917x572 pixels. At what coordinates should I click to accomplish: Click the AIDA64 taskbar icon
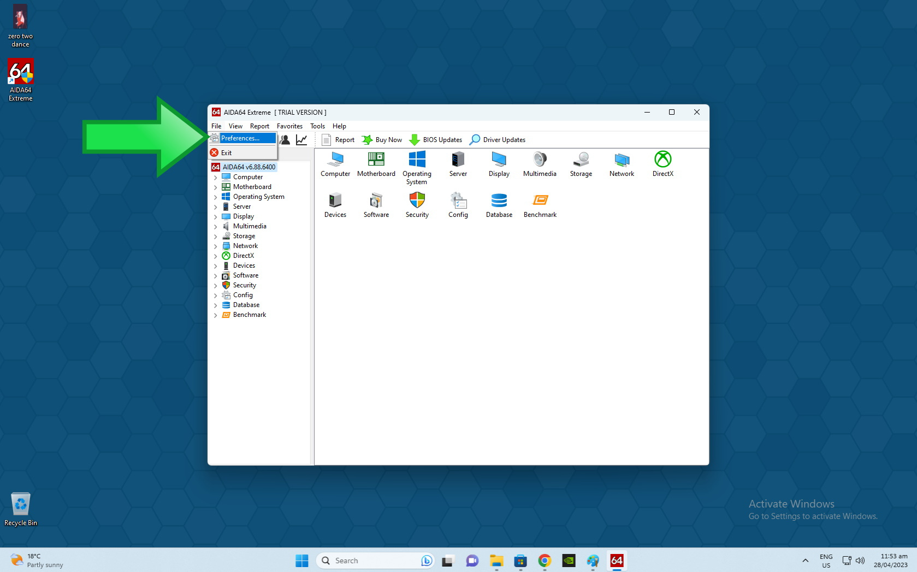tap(617, 561)
